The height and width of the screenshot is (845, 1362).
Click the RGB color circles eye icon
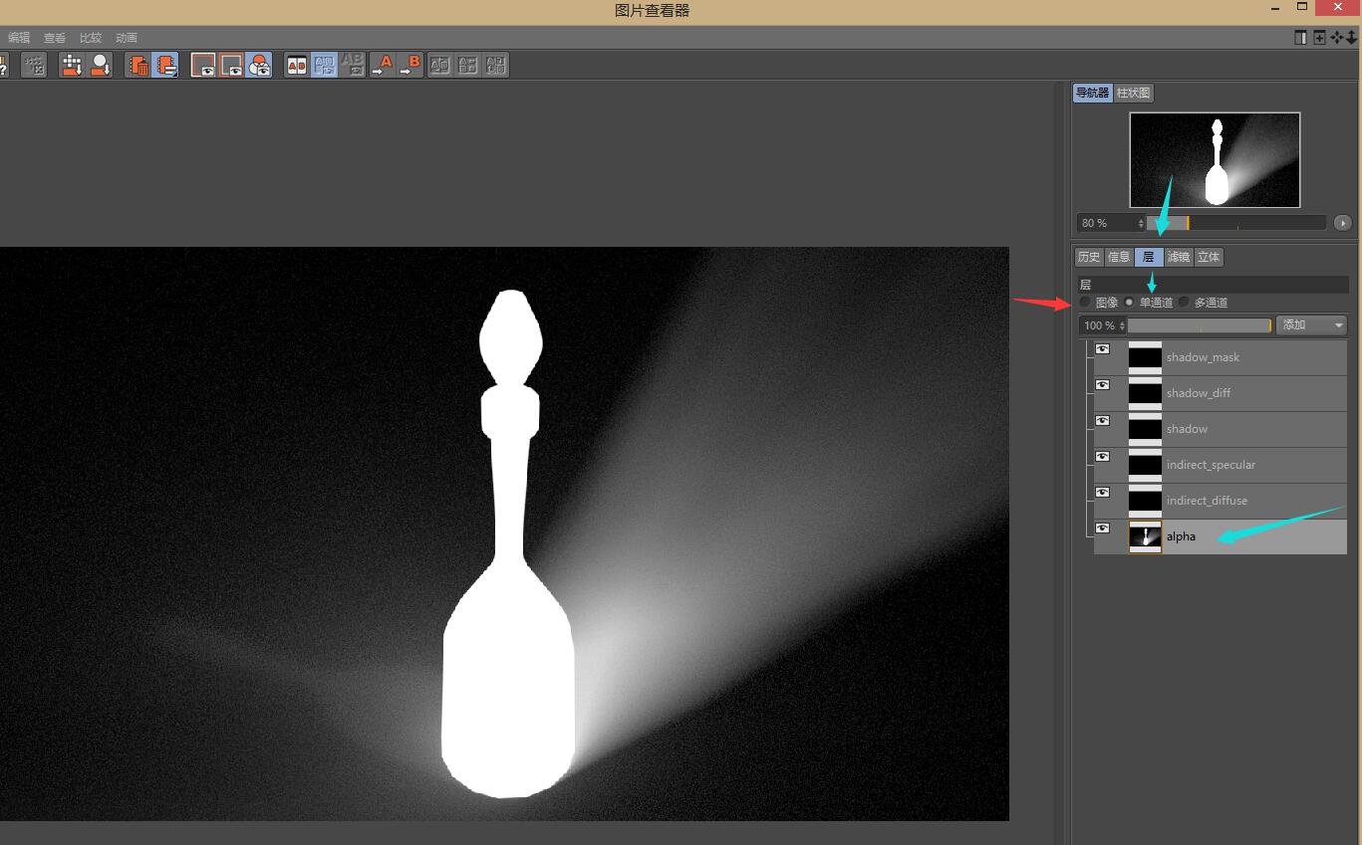259,66
